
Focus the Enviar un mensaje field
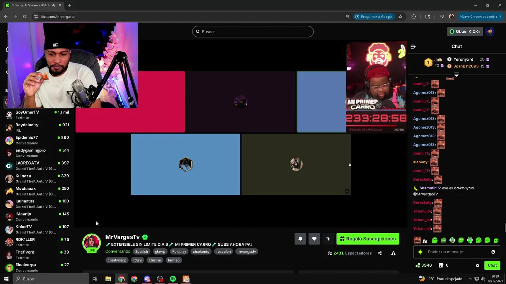[x=457, y=252]
